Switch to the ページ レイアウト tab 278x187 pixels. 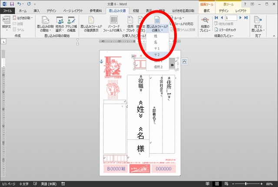coord(73,11)
